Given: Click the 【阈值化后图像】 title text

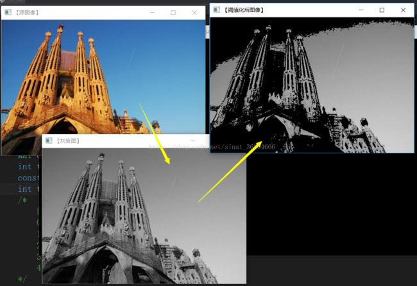Looking at the screenshot, I should point(244,10).
